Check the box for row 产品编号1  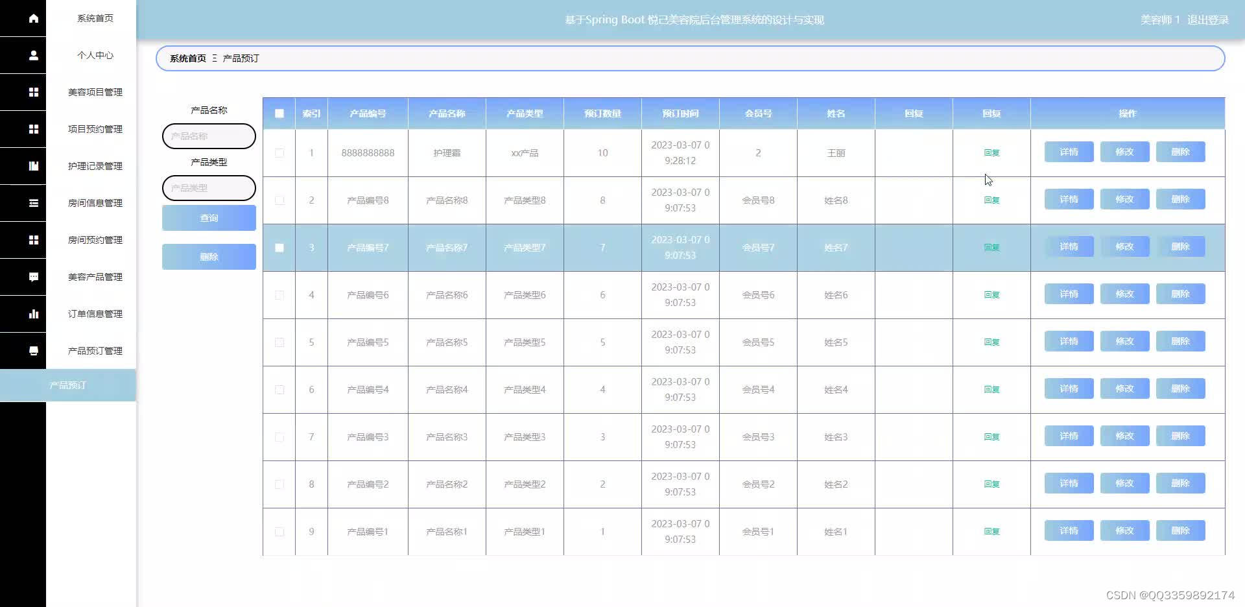click(279, 532)
